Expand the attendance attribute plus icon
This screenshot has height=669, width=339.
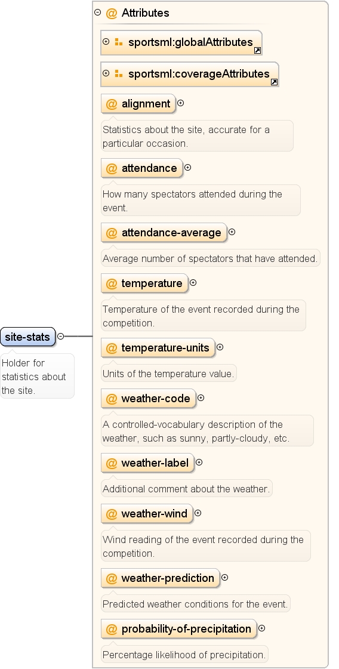coord(187,167)
